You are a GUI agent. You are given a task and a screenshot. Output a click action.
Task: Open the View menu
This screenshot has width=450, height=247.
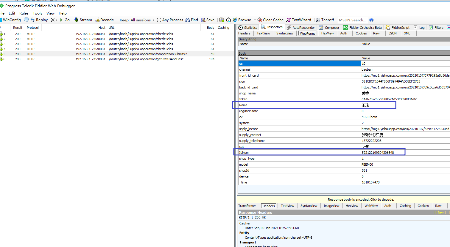(50, 13)
